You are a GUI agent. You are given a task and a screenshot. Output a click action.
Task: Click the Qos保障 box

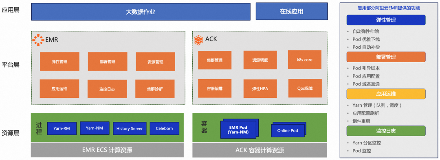305,88
